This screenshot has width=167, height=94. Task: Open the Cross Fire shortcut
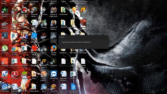53,87
